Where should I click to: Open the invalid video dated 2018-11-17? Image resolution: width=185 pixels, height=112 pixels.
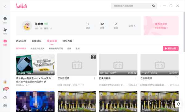77,64
